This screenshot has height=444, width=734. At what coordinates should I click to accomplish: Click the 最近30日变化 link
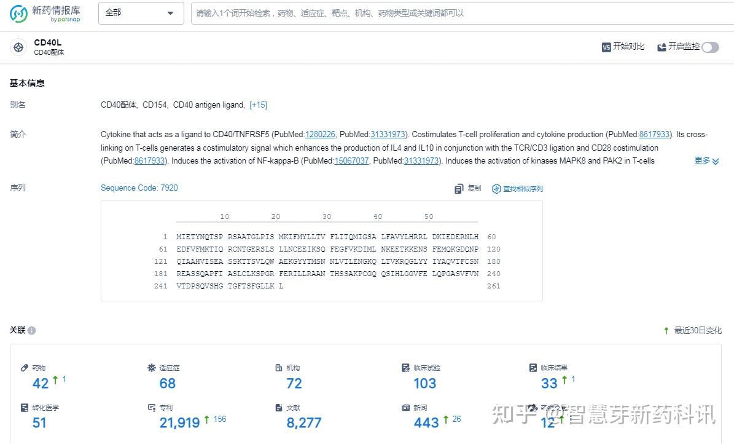[x=697, y=330]
